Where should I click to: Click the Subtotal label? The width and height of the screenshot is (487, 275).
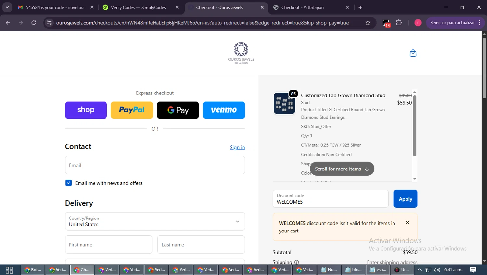click(x=282, y=252)
